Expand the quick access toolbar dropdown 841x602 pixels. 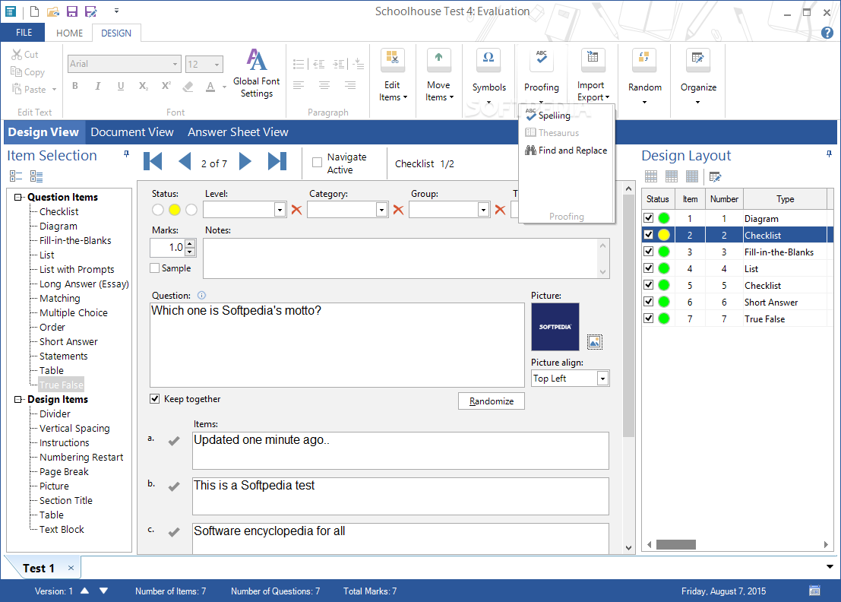pyautogui.click(x=116, y=11)
